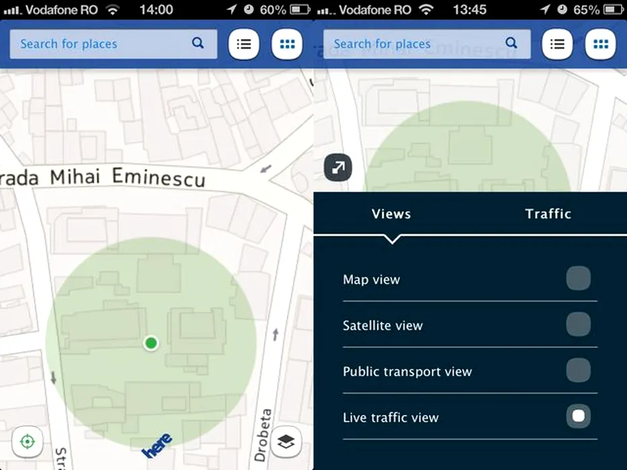Viewport: 627px width, 470px height.
Task: Focus search field on the 14:00 screen
Action: click(x=101, y=44)
